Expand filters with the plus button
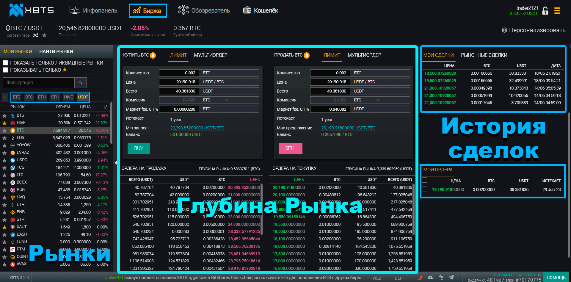This screenshot has height=282, width=571. (x=5, y=97)
